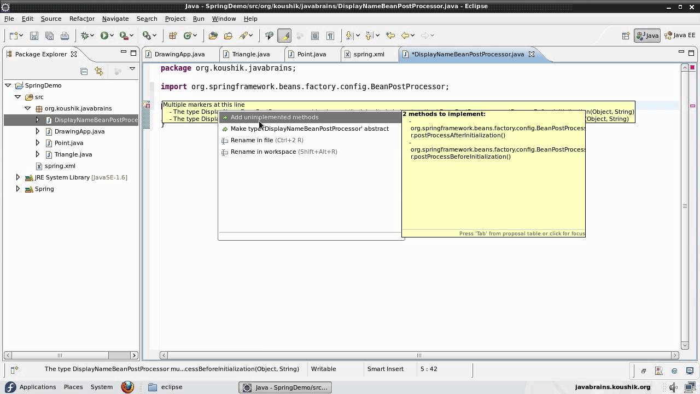
Task: Expand the JRE System Library node
Action: click(x=17, y=177)
